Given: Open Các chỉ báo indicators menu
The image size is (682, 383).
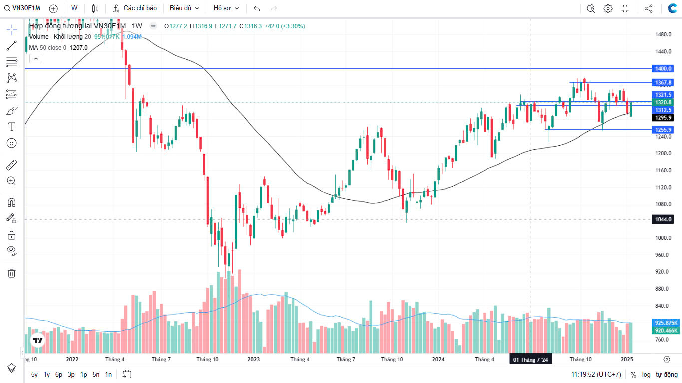Looking at the screenshot, I should coord(135,8).
